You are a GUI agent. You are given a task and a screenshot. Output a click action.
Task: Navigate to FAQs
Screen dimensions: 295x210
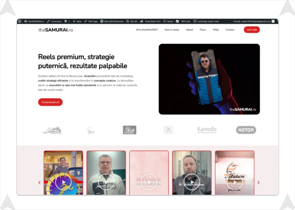pos(216,30)
